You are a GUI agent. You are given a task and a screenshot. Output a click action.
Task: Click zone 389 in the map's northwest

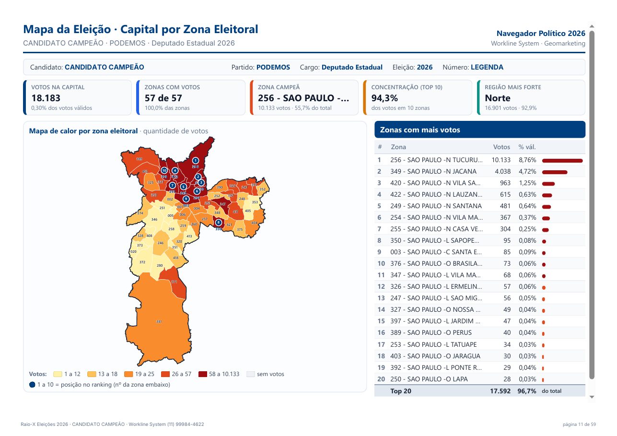click(x=140, y=159)
